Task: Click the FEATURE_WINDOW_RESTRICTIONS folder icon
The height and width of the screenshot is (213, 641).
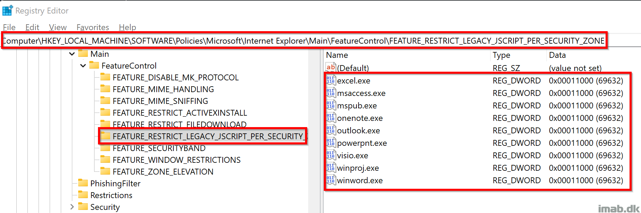Action: [x=105, y=160]
